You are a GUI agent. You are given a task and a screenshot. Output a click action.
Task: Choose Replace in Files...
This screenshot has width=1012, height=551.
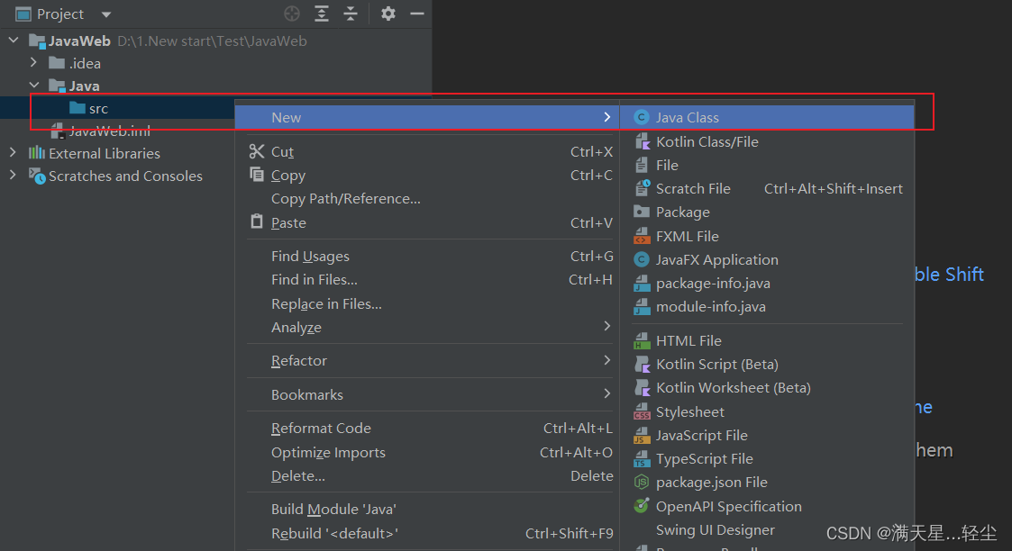[426, 303]
